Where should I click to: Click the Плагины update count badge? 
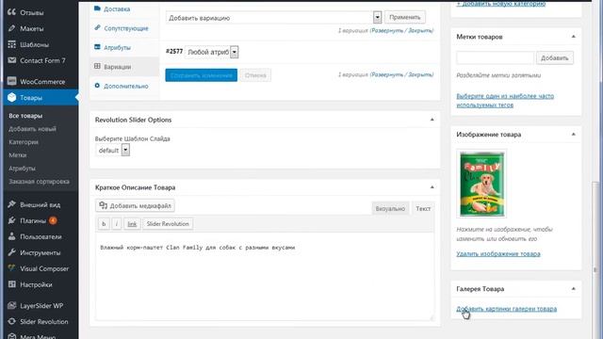pos(53,220)
